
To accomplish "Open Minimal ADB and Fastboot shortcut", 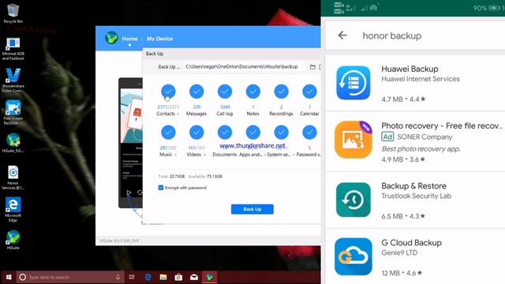I will pos(13,49).
